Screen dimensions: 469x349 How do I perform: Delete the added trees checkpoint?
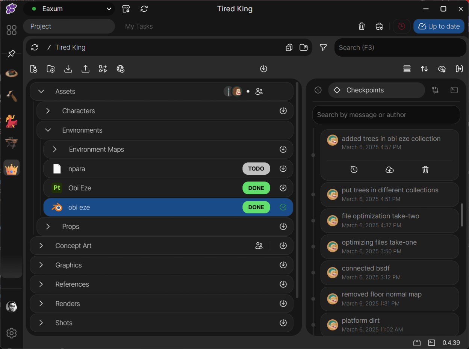coord(425,170)
